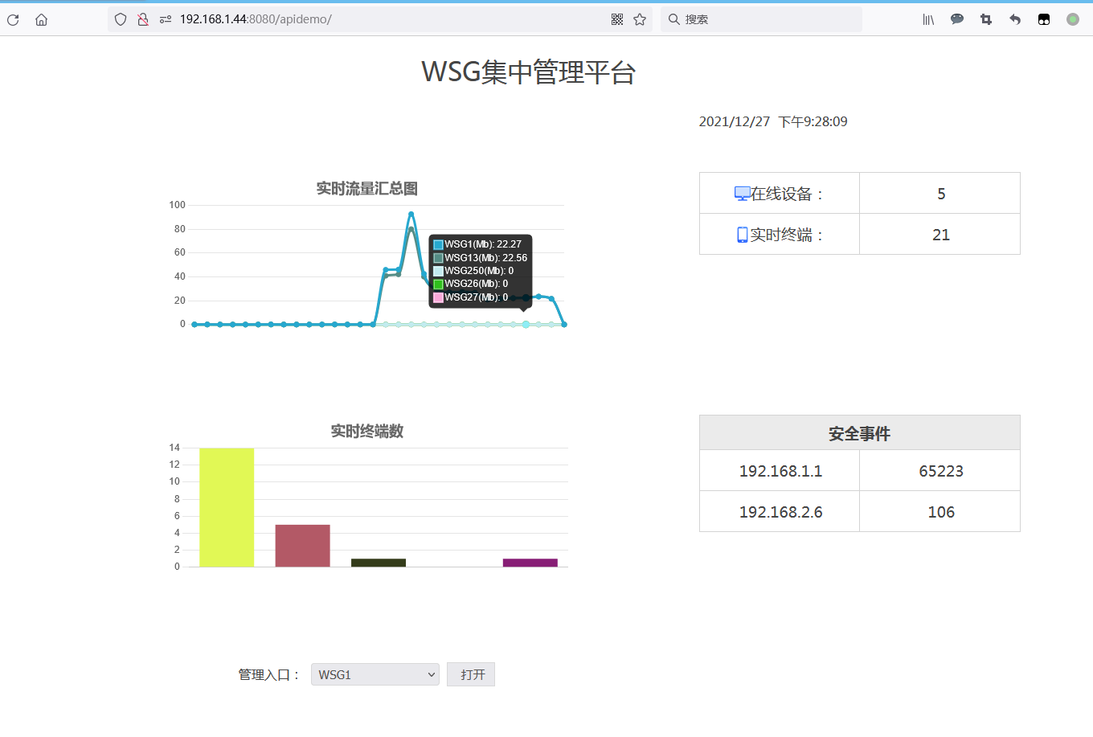Click the purple bar in terminal count chart
The width and height of the screenshot is (1093, 737).
[530, 563]
